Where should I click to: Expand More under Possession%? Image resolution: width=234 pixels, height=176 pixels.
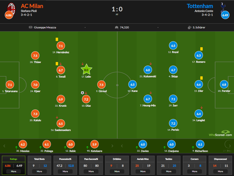point(65,171)
